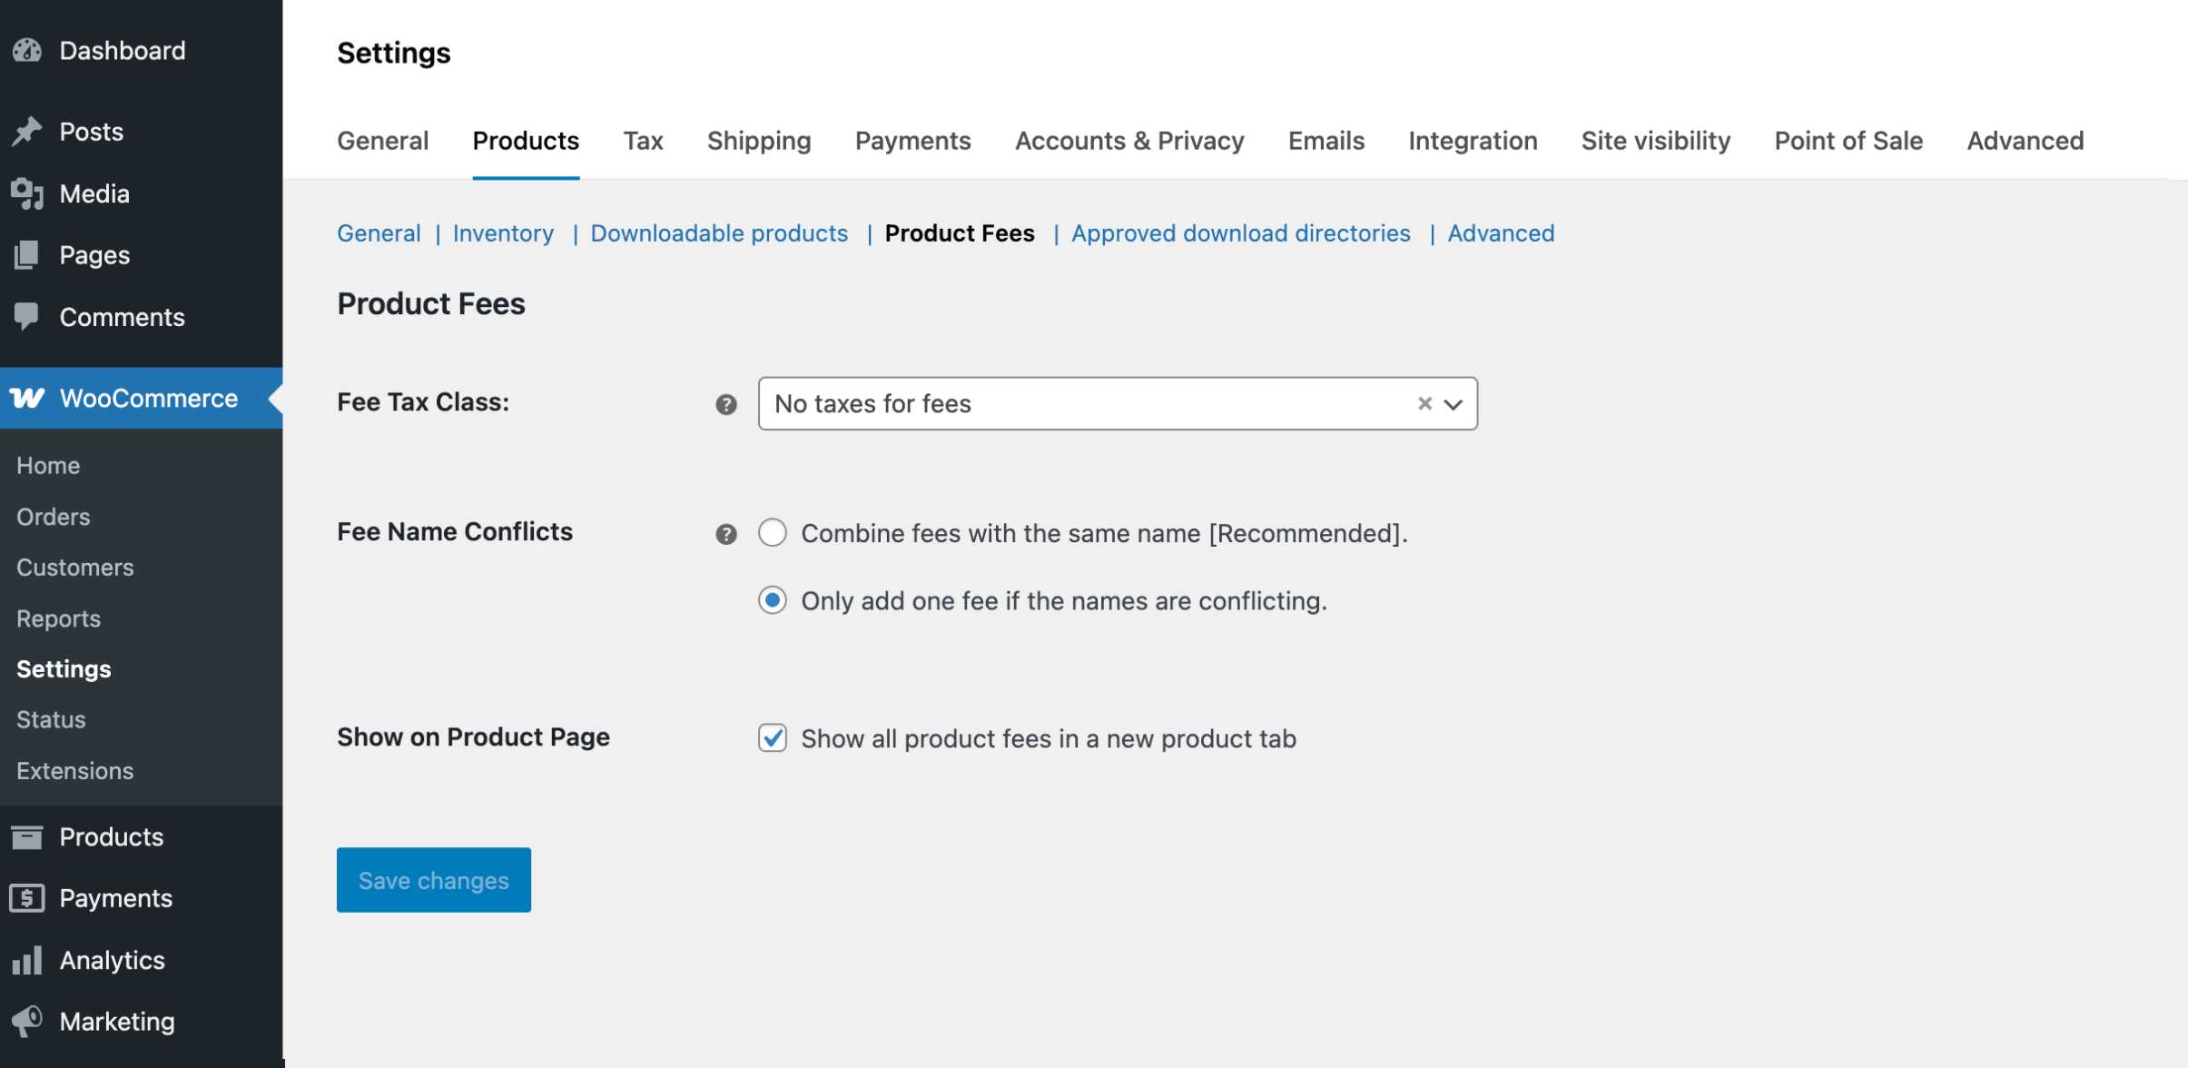2188x1068 pixels.
Task: Click the Save changes button
Action: tap(433, 879)
